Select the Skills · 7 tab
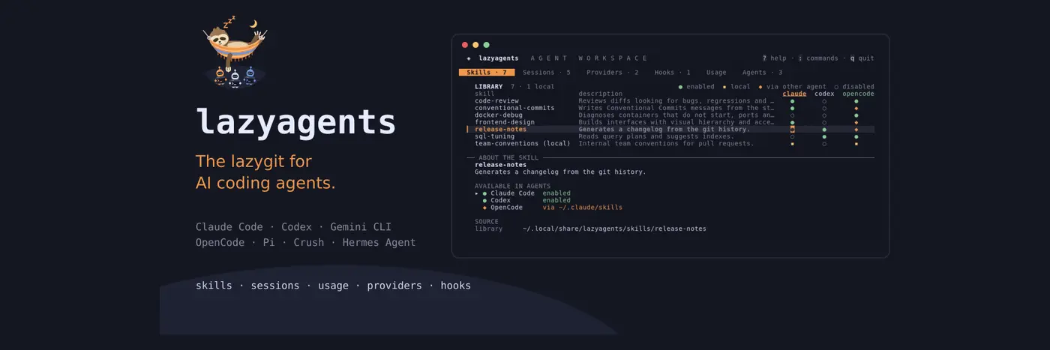Viewport: 1050px width, 350px height. pyautogui.click(x=487, y=73)
